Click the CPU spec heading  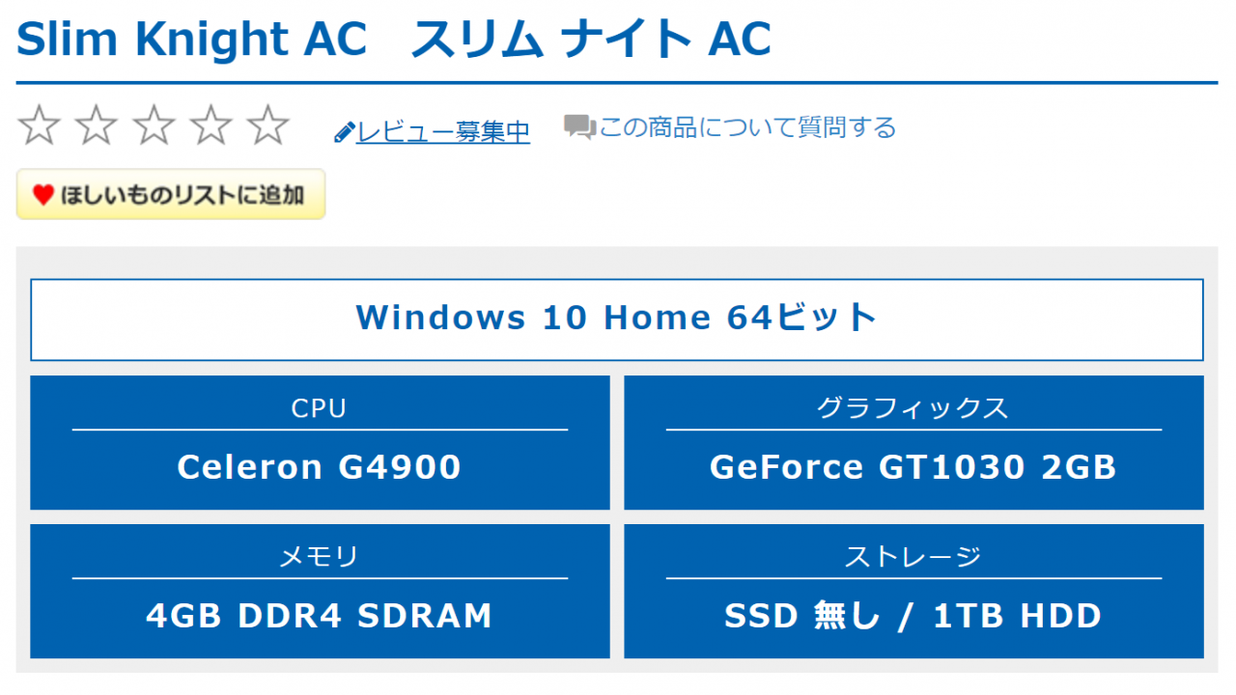[x=319, y=408]
